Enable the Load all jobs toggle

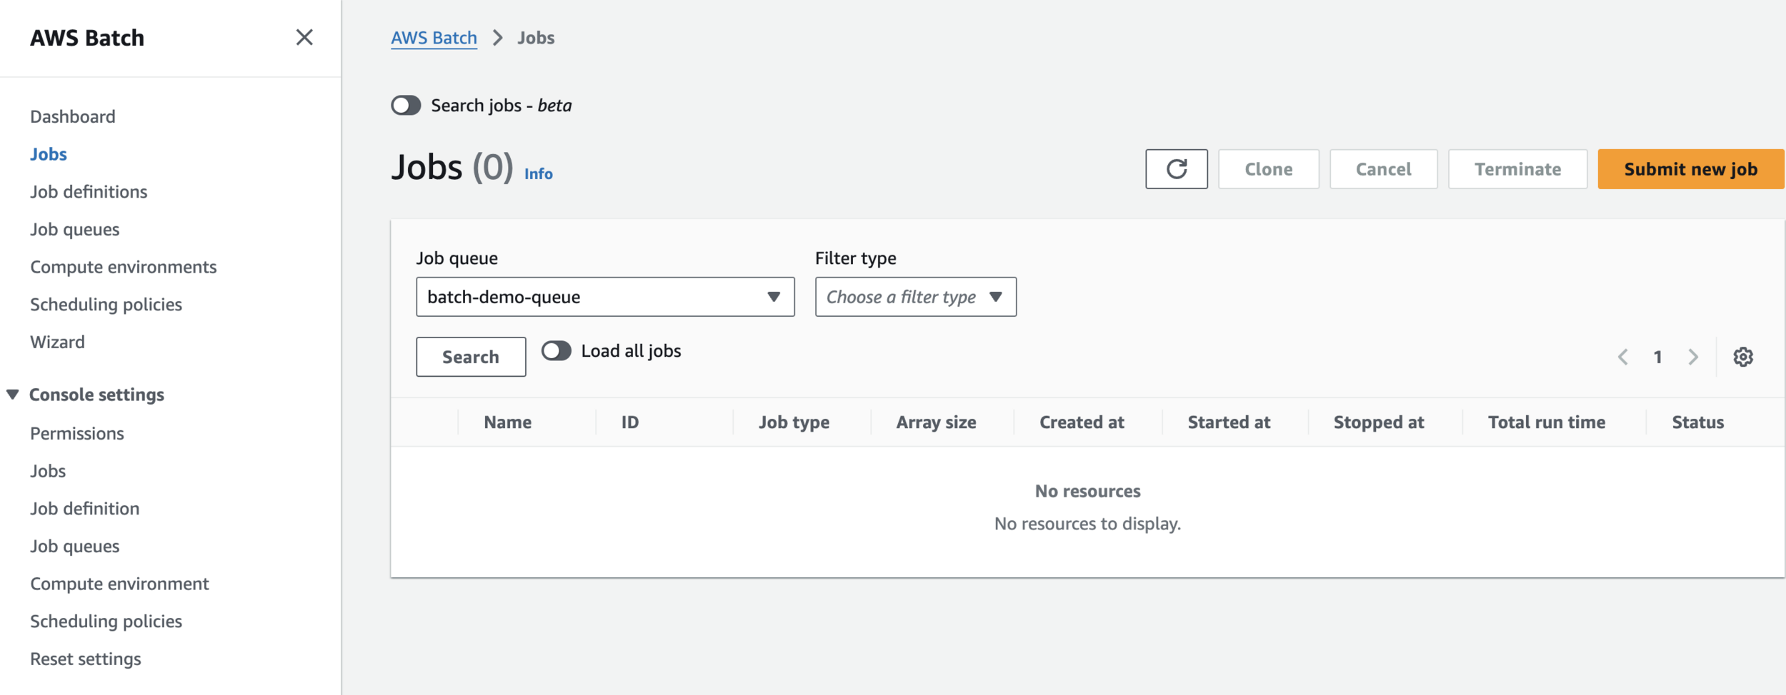[x=556, y=351]
